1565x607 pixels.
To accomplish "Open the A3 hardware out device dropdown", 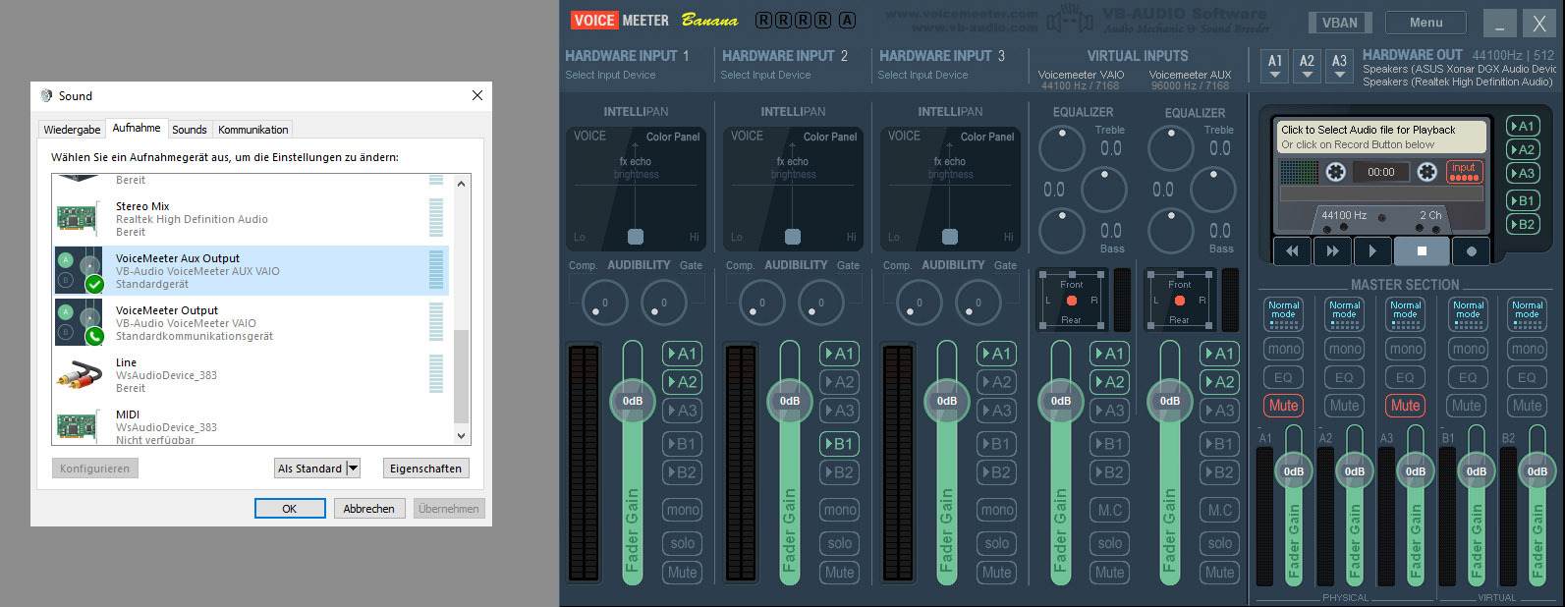I will (1339, 66).
